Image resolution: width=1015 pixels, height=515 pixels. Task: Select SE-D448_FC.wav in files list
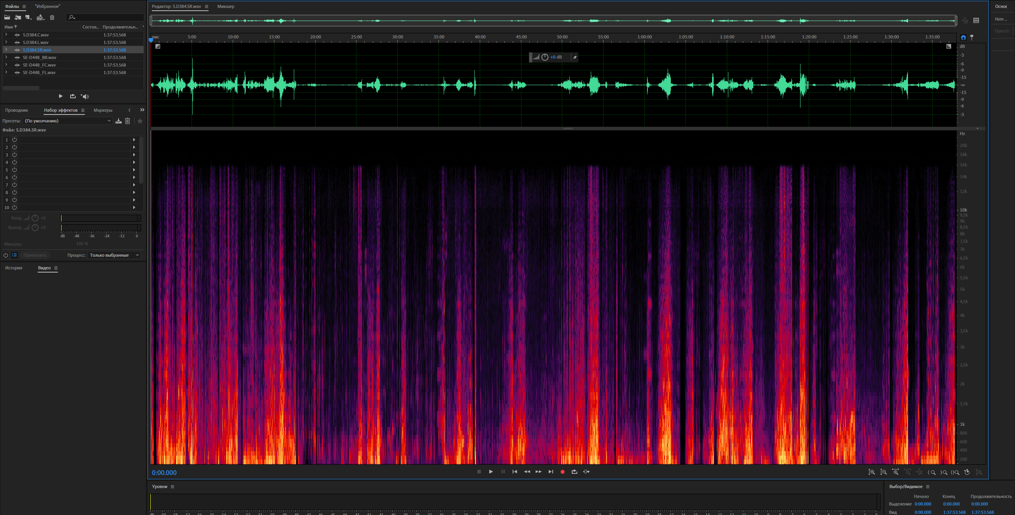39,65
